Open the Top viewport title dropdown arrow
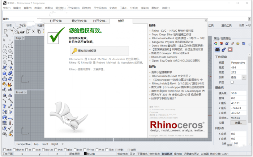Image resolution: width=253 pixels, height=157 pixels. 23,38
